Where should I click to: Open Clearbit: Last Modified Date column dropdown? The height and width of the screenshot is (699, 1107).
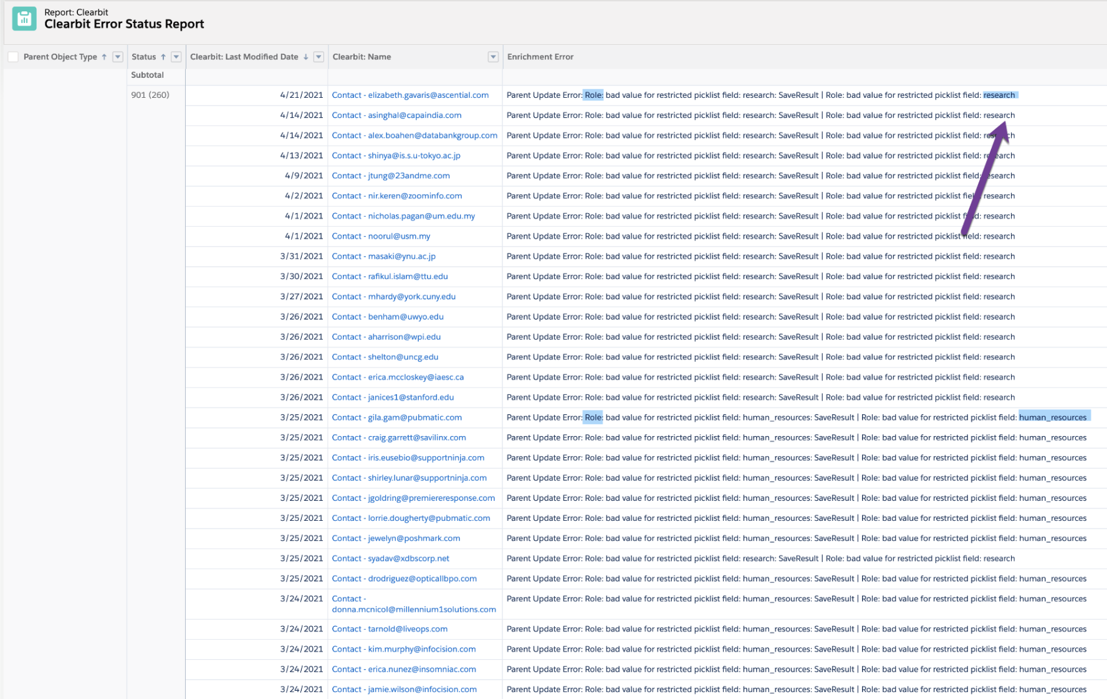tap(319, 57)
